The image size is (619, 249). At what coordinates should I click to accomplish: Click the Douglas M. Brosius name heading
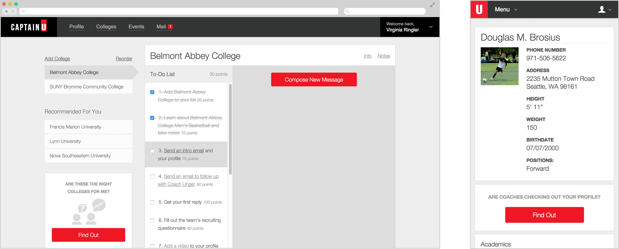[520, 37]
